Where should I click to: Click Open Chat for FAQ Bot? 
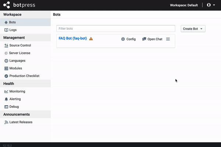coord(152,39)
